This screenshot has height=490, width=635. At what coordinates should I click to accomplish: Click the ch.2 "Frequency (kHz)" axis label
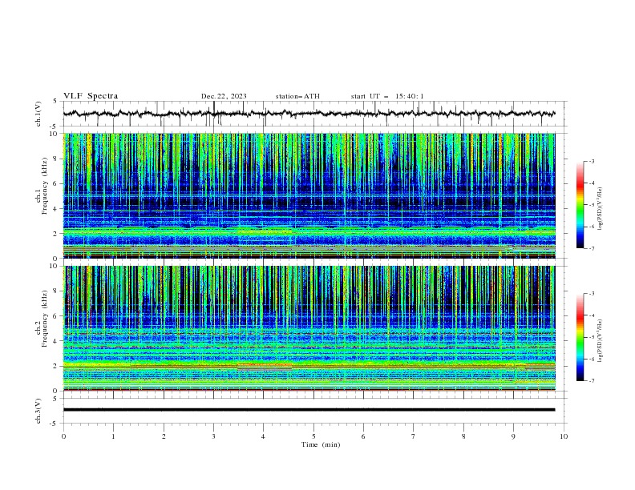pos(44,319)
